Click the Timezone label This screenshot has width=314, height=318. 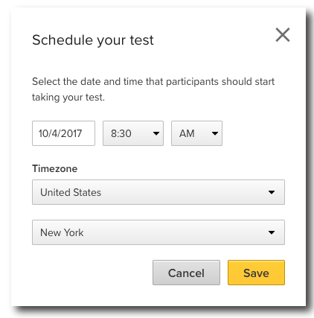(x=55, y=169)
